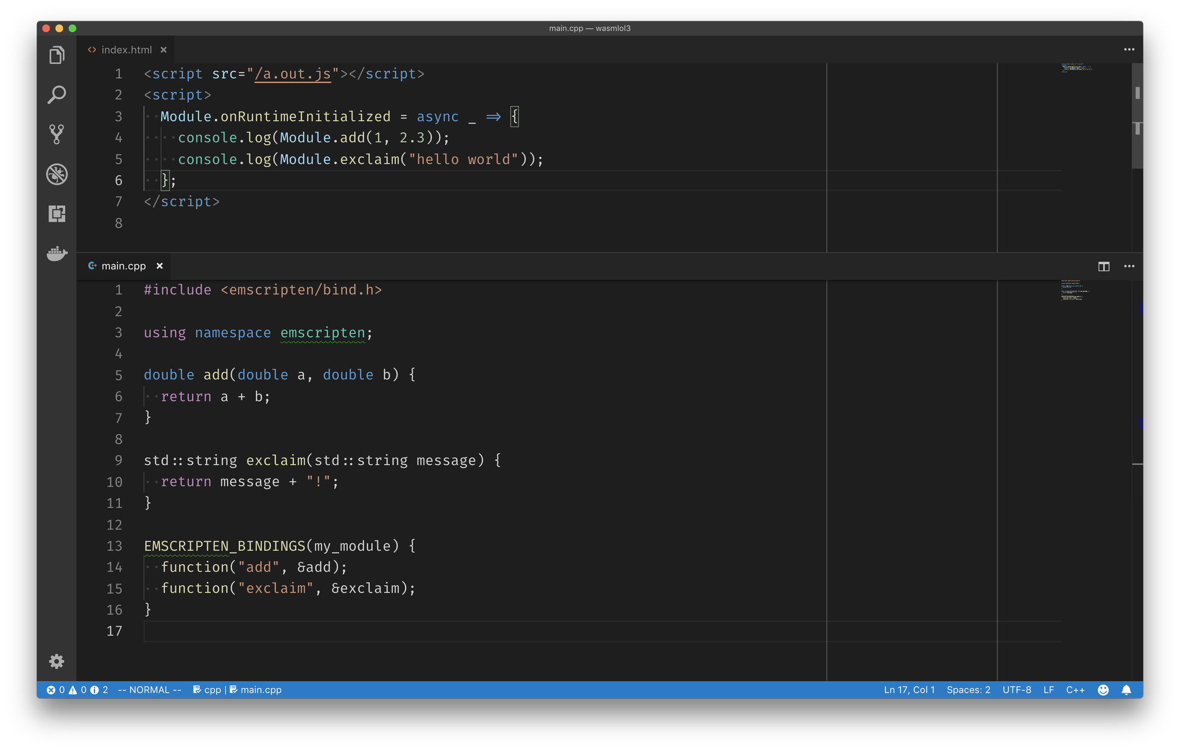Split the main.cpp editor

[1103, 266]
